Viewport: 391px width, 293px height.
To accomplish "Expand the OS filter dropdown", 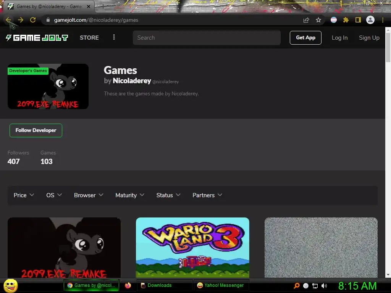I will [54, 195].
